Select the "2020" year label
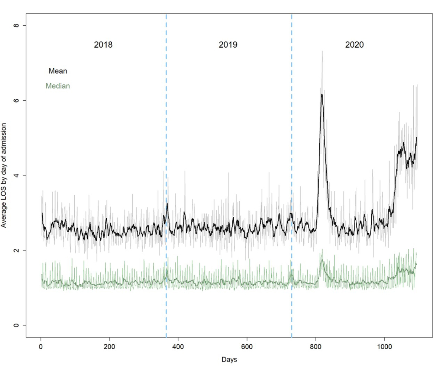446x370 pixels. tap(354, 45)
